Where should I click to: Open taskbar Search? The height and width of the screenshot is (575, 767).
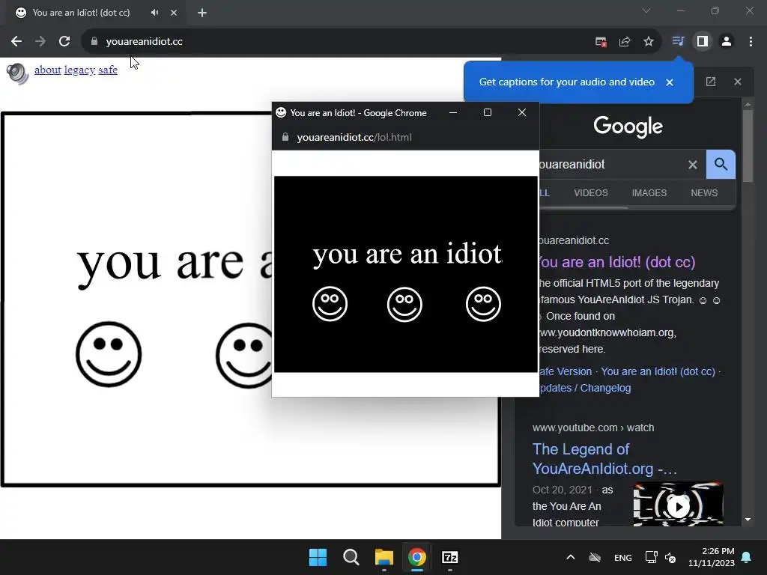tap(351, 557)
